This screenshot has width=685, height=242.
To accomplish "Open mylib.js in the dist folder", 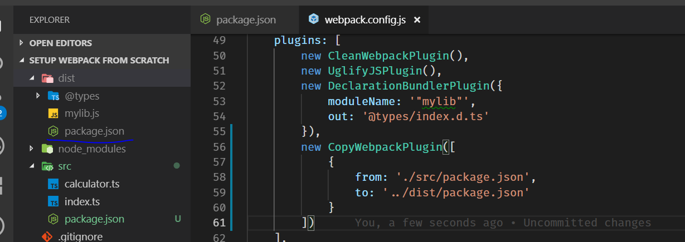I will (81, 113).
